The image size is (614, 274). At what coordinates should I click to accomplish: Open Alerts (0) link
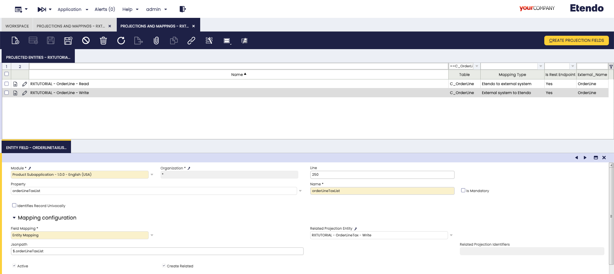105,9
